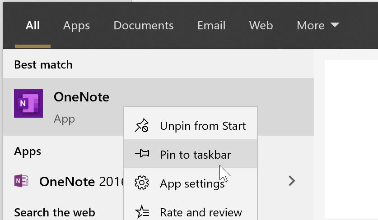378x220 pixels.
Task: Click the unpin icon beside Unpin from Start
Action: (142, 125)
